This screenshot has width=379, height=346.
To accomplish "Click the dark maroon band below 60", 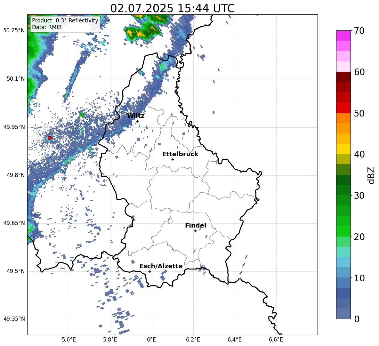I will 343,77.
